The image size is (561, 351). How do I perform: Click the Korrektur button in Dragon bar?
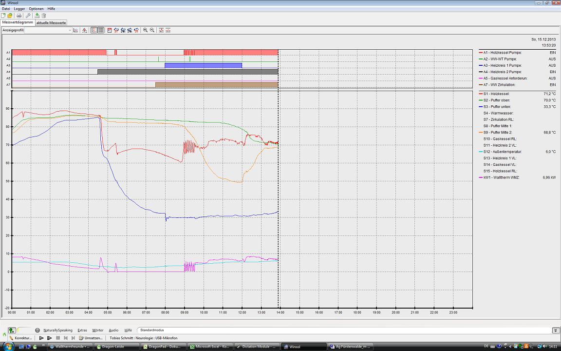coord(20,338)
